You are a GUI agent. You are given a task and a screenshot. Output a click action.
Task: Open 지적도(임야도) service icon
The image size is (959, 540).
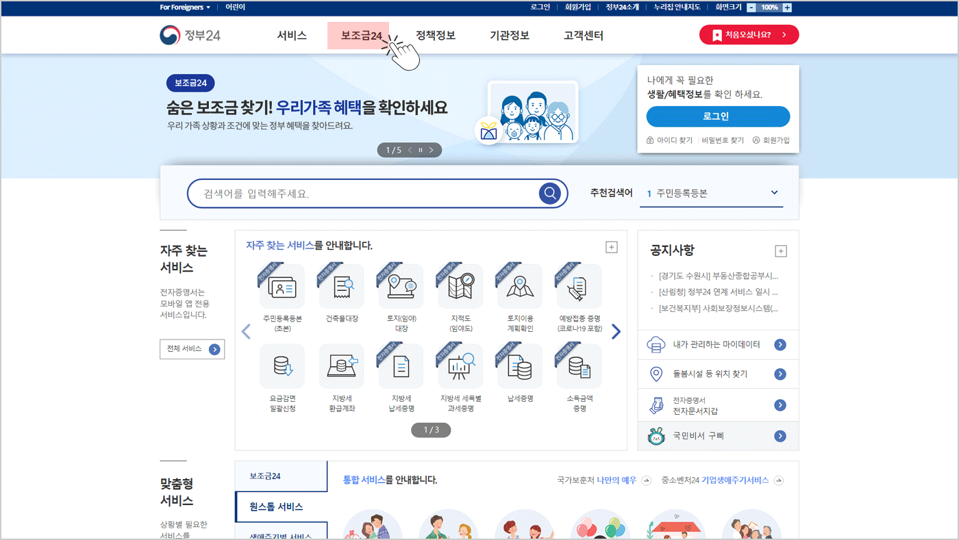(x=461, y=287)
